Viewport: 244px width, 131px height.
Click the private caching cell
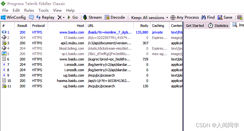pos(157,32)
